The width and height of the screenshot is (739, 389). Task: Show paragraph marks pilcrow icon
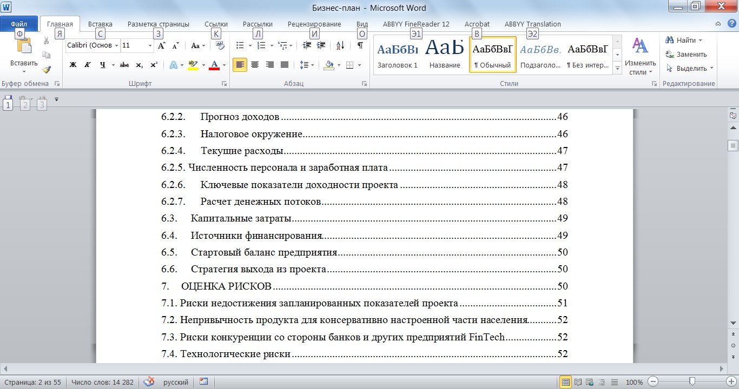coord(360,46)
